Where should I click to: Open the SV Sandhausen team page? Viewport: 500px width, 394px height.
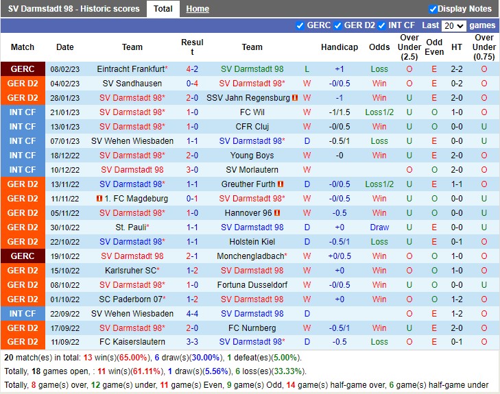coord(132,84)
